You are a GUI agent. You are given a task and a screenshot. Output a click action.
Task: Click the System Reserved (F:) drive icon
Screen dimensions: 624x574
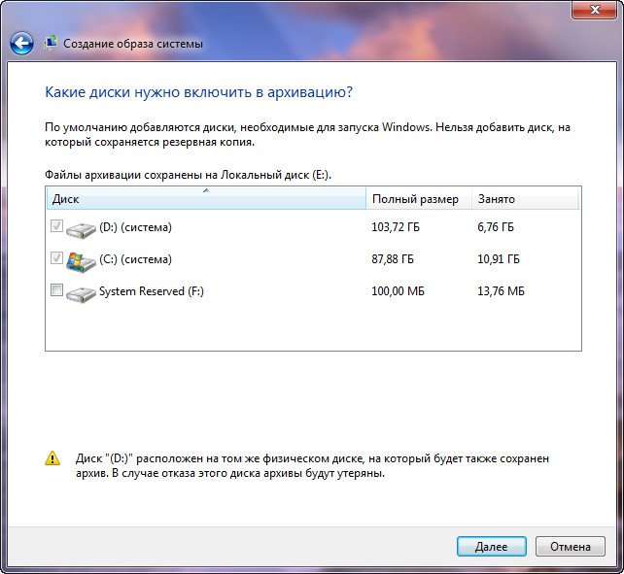(81, 294)
